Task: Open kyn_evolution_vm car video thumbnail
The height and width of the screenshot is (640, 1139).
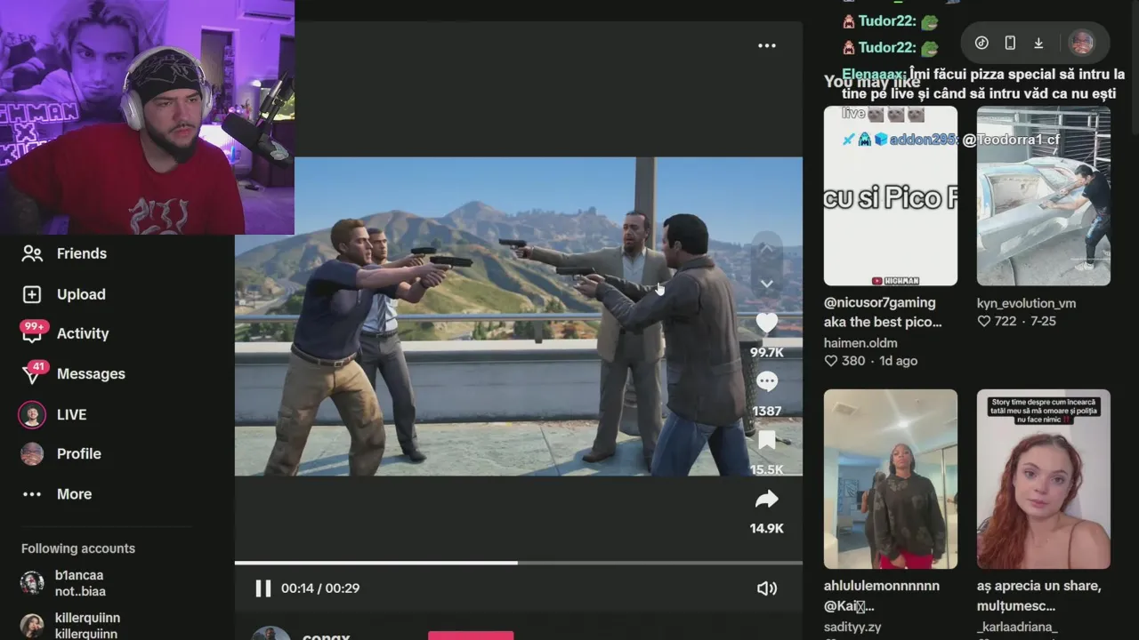Action: tap(1043, 196)
